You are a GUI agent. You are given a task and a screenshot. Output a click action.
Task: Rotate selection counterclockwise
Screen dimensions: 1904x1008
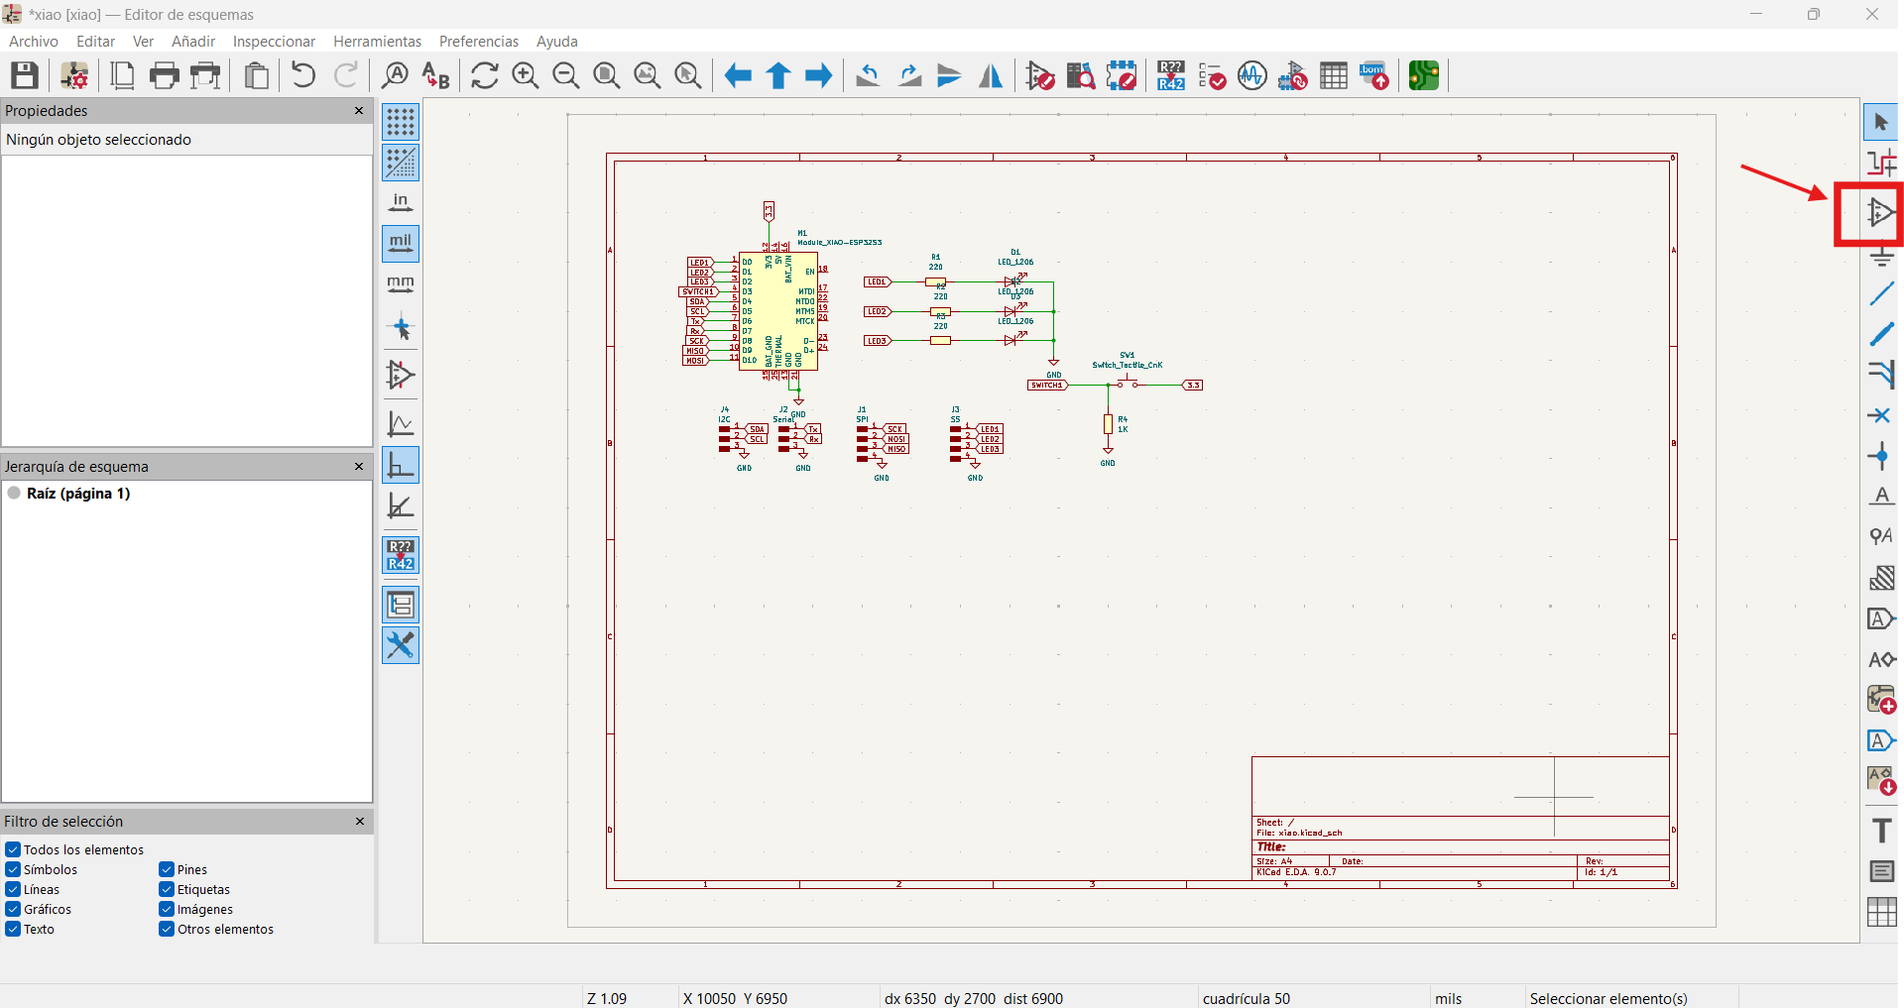click(x=869, y=75)
